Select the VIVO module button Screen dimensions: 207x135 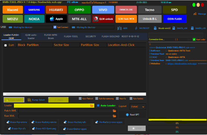pos(103,10)
